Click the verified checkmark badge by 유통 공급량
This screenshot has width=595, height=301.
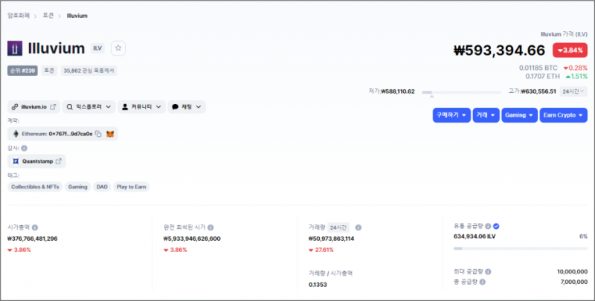click(x=496, y=225)
